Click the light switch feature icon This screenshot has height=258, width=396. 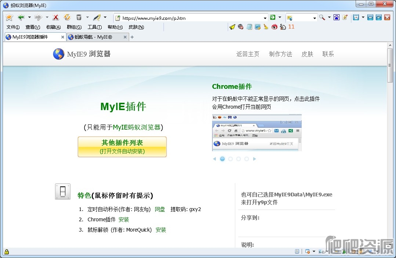[63, 192]
